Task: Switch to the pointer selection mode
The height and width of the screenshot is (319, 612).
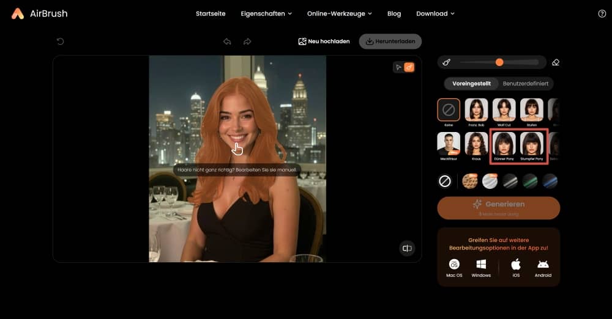Action: tap(398, 67)
